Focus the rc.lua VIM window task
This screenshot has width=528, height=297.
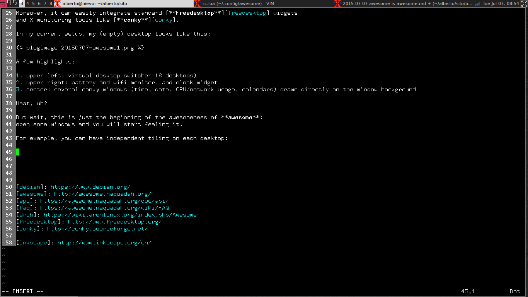pyautogui.click(x=263, y=3)
